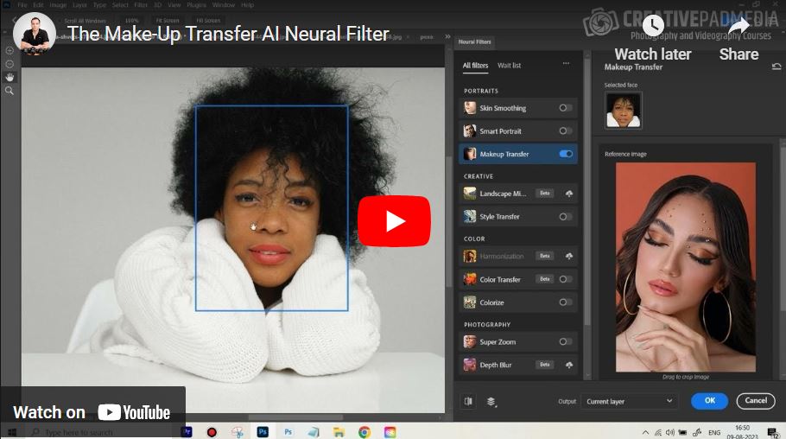Open Google Chrome from the taskbar
This screenshot has width=786, height=439.
click(x=364, y=432)
